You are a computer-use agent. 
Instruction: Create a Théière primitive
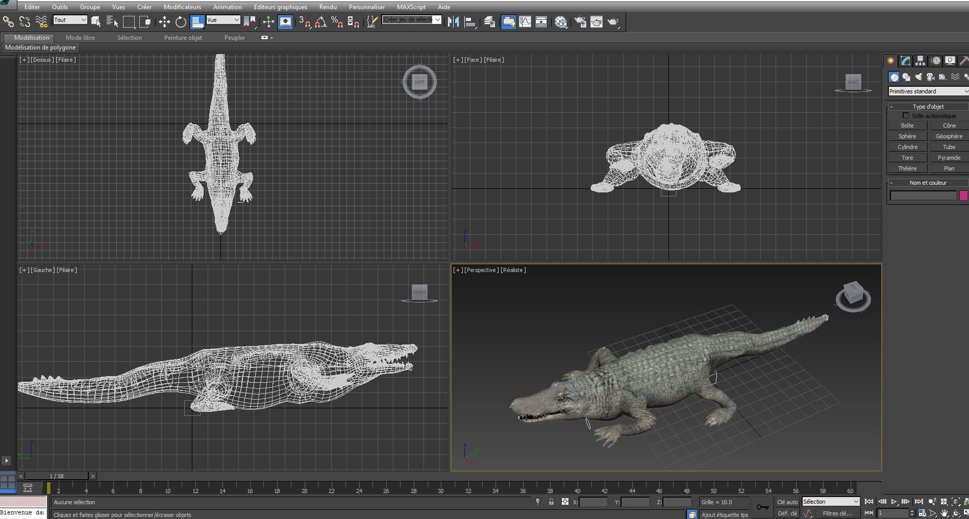907,168
